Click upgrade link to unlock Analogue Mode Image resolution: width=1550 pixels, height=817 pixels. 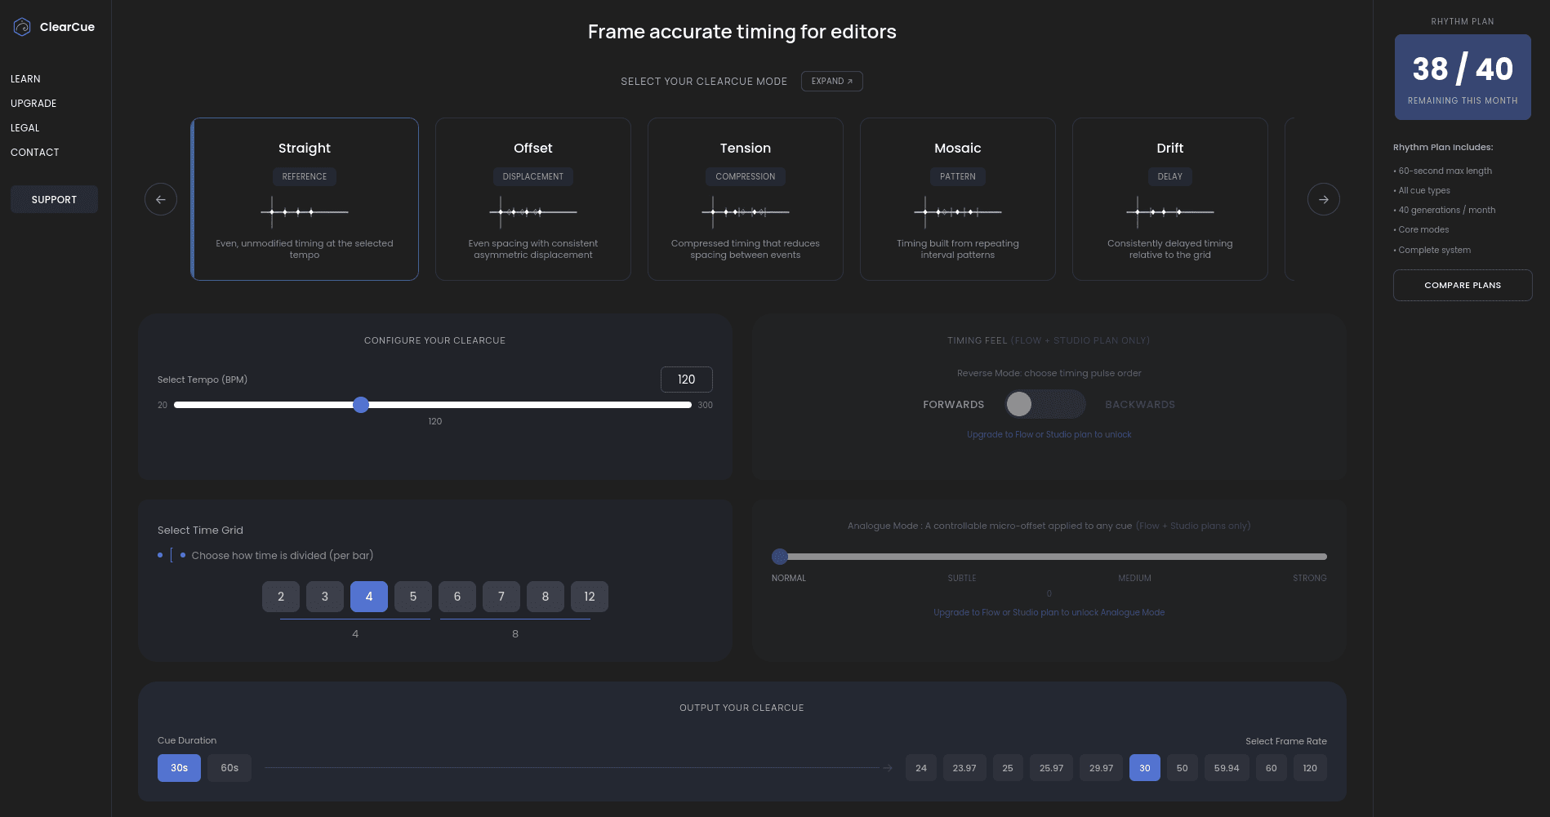tap(1049, 612)
